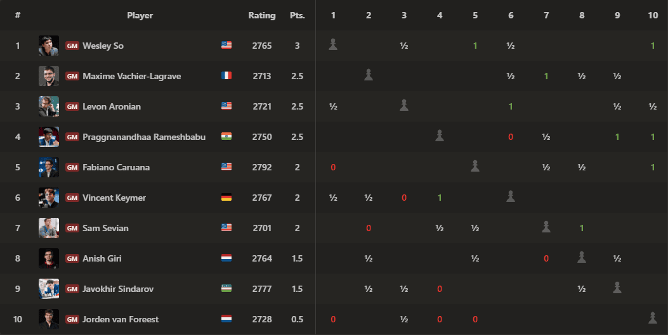This screenshot has height=335, width=668.
Task: Open Praggnanandhaa's win result against player 10
Action: click(653, 137)
